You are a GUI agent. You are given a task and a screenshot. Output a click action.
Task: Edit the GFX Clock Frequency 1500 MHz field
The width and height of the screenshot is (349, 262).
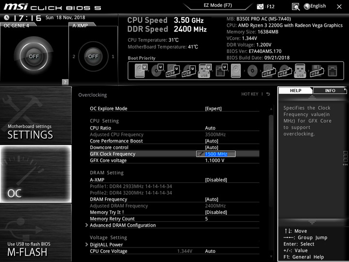(x=216, y=154)
